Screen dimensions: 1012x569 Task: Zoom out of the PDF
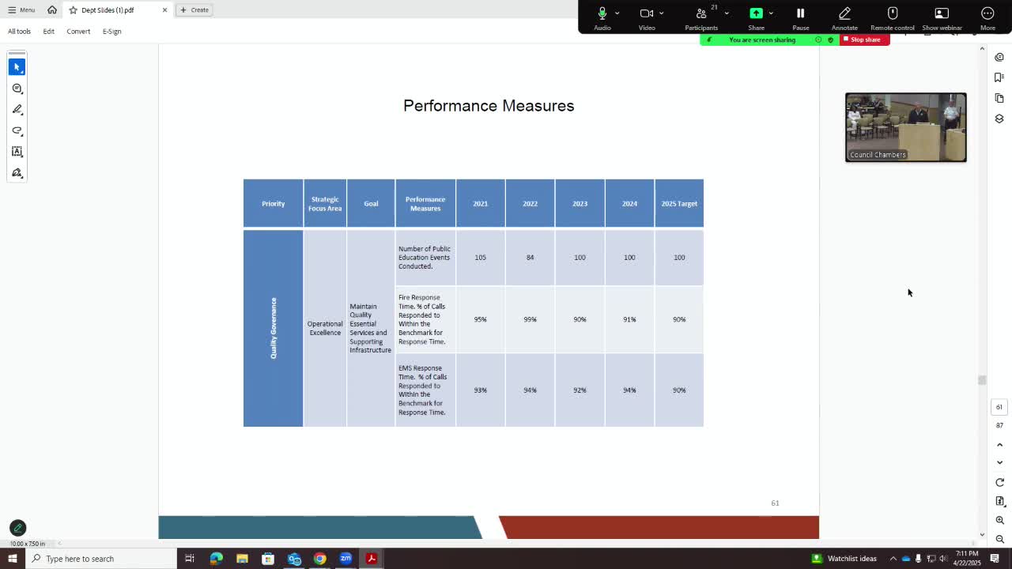(999, 539)
